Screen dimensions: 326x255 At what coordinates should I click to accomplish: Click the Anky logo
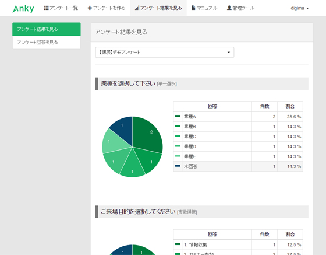point(23,9)
